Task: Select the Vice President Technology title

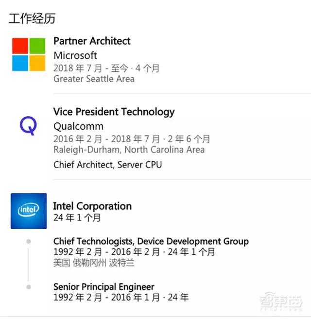Action: pyautogui.click(x=114, y=112)
